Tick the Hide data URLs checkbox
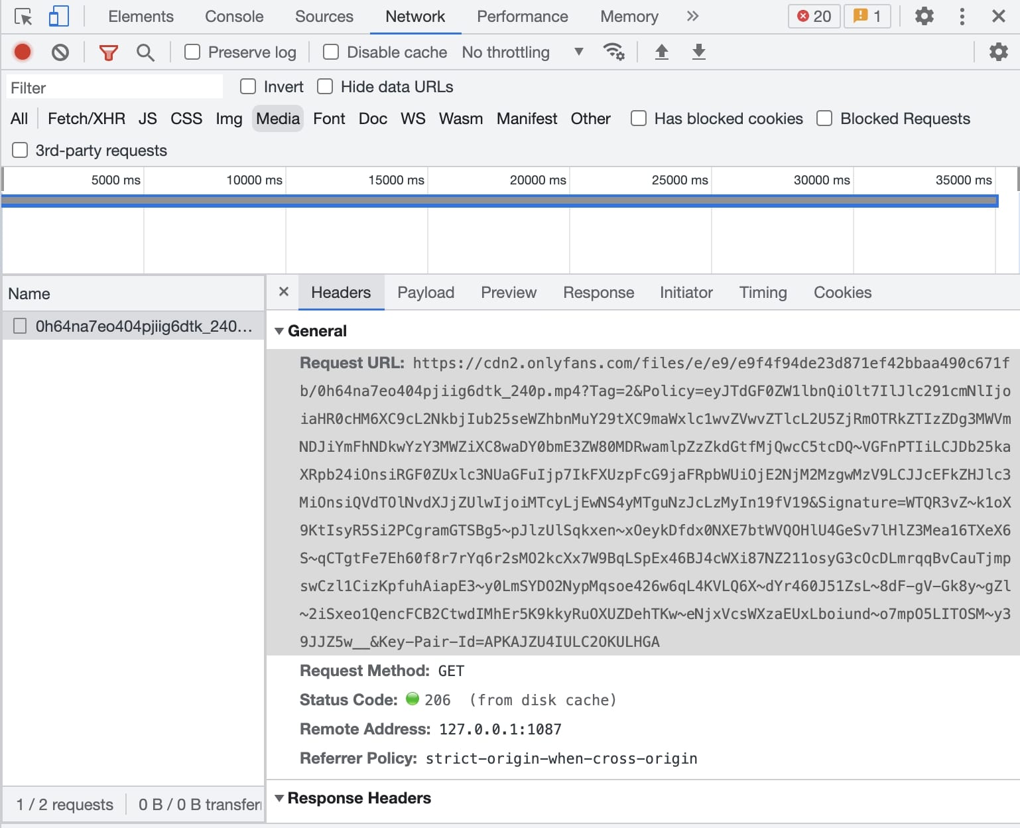1020x828 pixels. [x=325, y=87]
